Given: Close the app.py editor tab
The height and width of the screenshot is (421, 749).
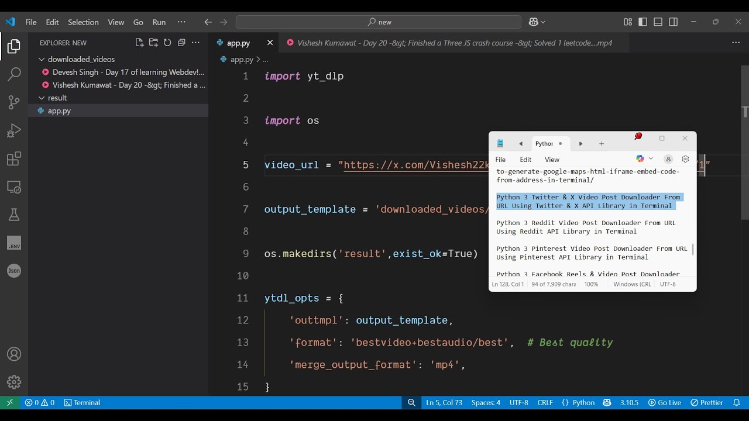Looking at the screenshot, I should (x=270, y=43).
